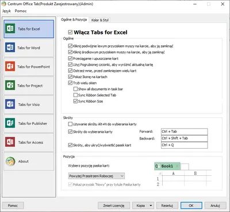Select Tabs for Word sidebar label
The width and height of the screenshot is (230, 212).
coord(29,48)
